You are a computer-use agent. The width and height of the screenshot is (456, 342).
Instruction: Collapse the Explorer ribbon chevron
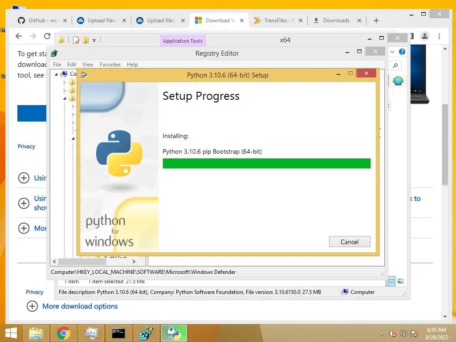point(392,52)
